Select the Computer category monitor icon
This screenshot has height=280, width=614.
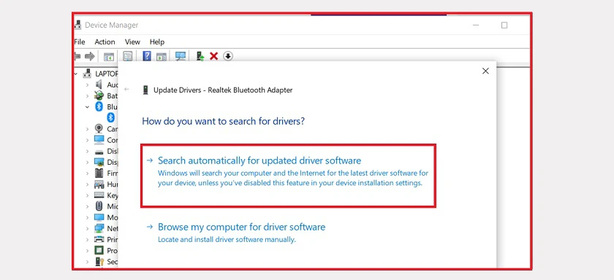click(99, 139)
